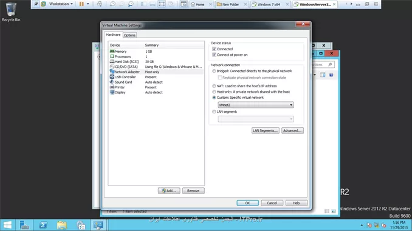
Task: Click the Help button
Action: click(x=297, y=203)
